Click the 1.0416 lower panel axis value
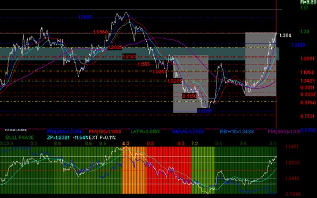The image size is (317, 198). pyautogui.click(x=293, y=178)
